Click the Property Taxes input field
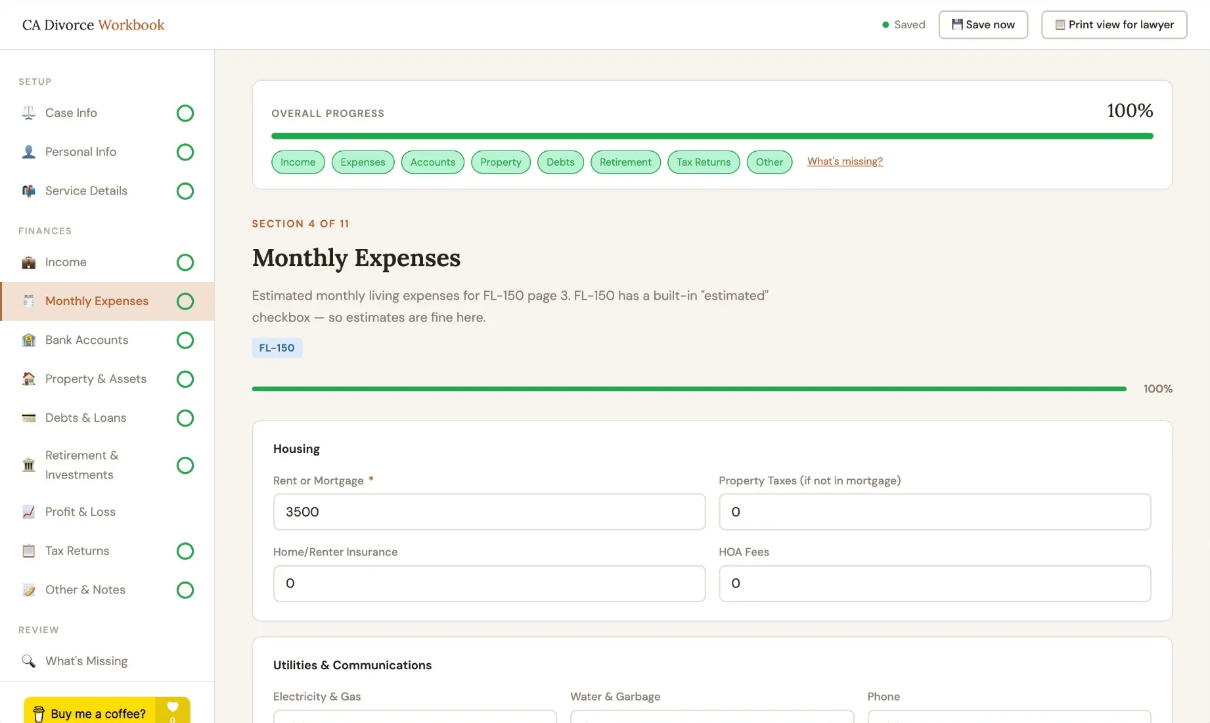 click(935, 512)
